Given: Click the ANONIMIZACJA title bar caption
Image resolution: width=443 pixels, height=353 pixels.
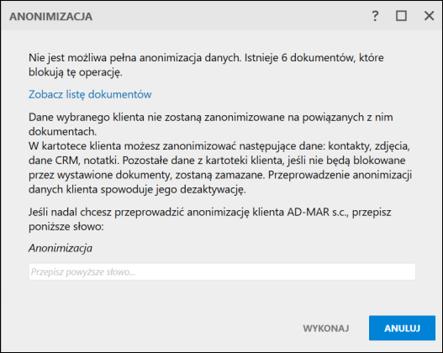Looking at the screenshot, I should point(50,16).
